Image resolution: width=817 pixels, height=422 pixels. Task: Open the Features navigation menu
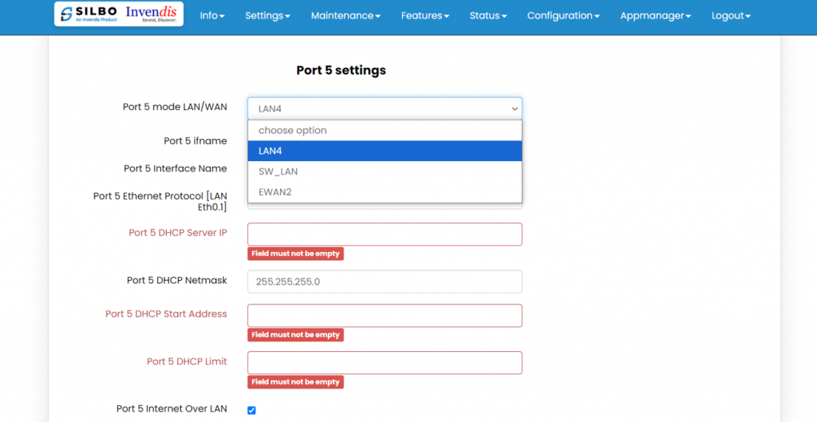pyautogui.click(x=424, y=16)
